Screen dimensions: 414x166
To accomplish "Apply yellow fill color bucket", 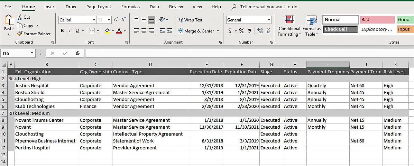I will pyautogui.click(x=107, y=31).
